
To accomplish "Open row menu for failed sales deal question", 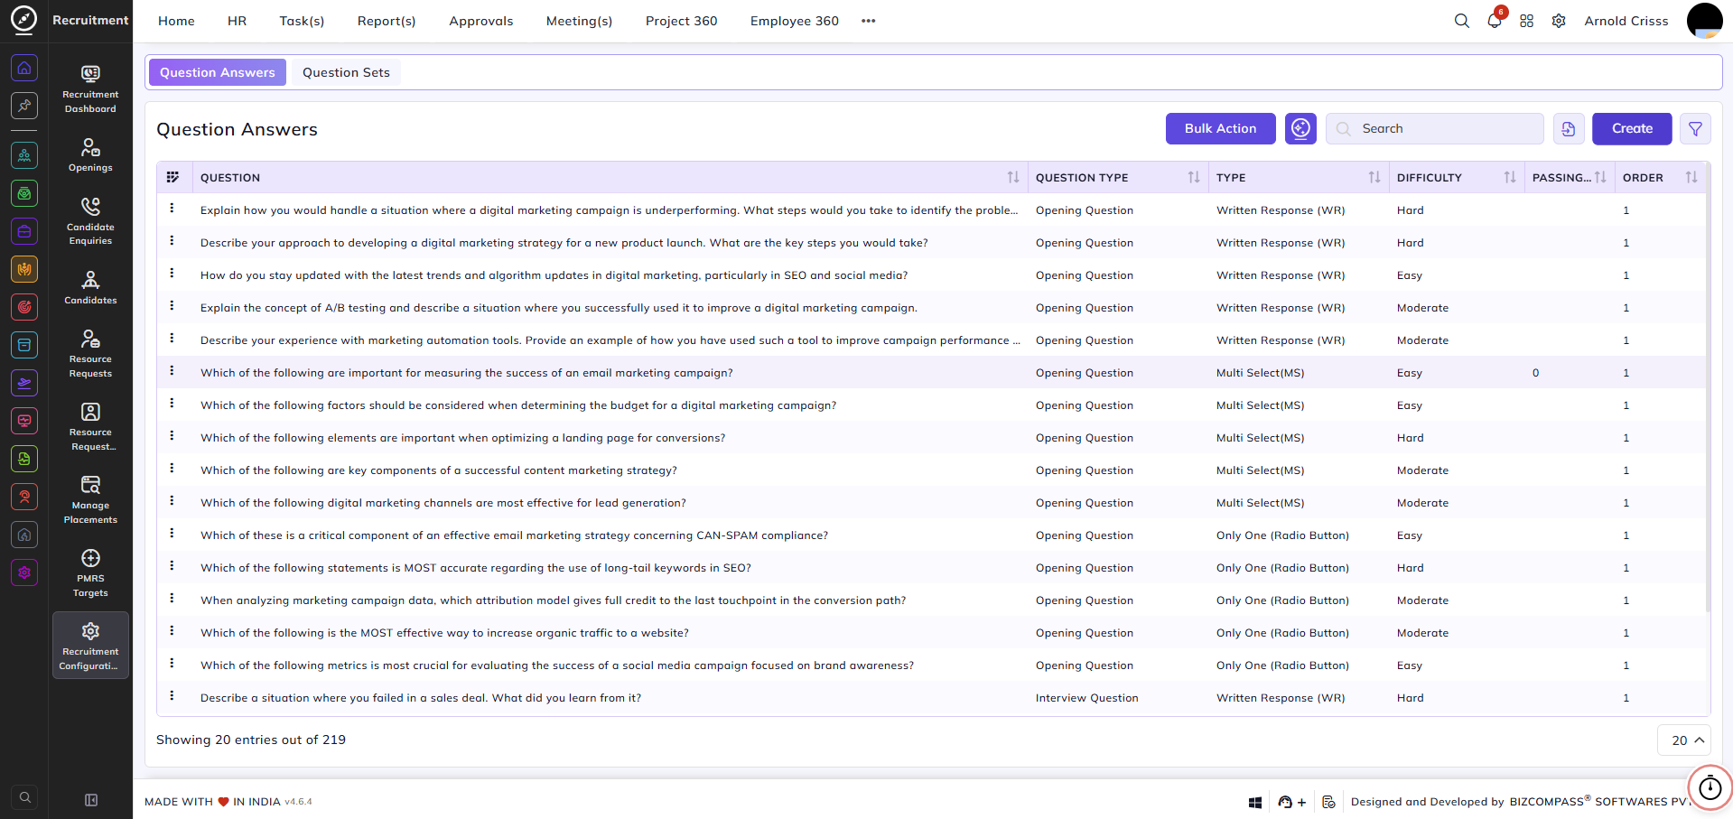I will click(172, 696).
